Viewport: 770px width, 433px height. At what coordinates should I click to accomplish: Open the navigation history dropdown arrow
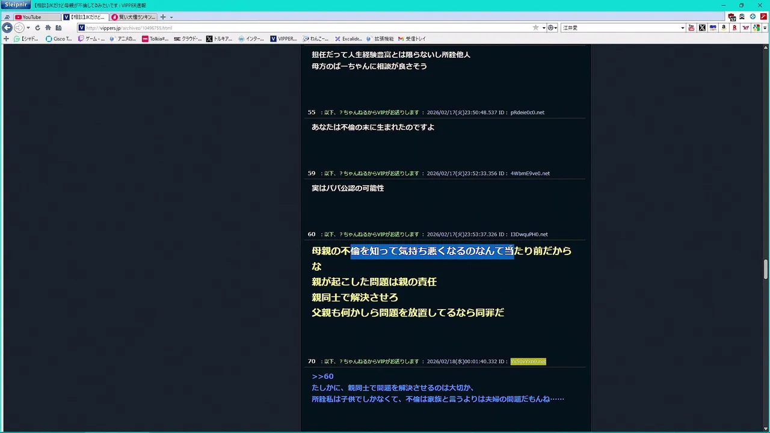pyautogui.click(x=28, y=28)
